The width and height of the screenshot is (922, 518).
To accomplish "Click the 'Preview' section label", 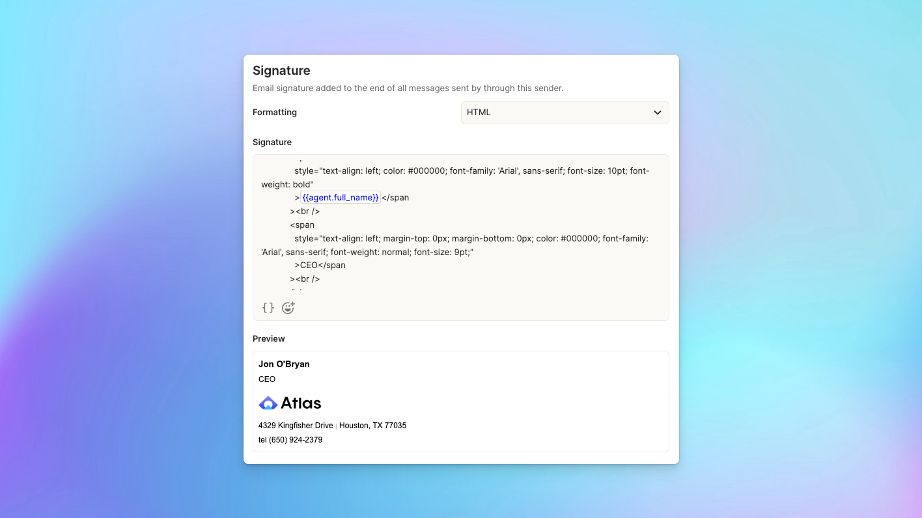I will pyautogui.click(x=269, y=338).
